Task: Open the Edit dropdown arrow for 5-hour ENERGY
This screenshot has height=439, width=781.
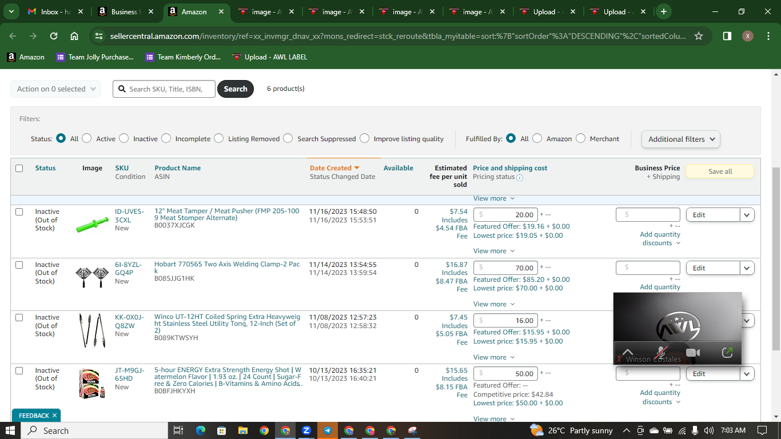Action: (x=747, y=374)
